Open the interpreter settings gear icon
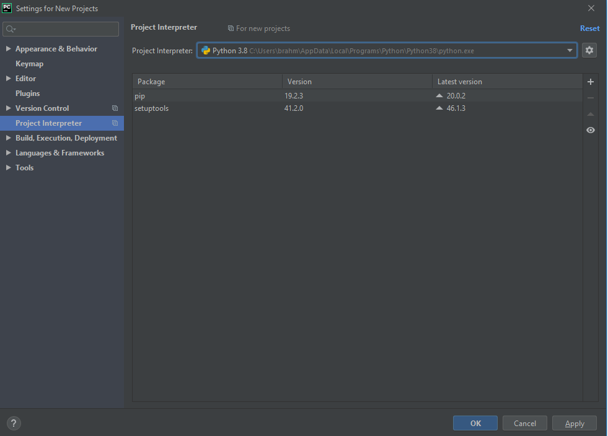The image size is (608, 436). click(x=589, y=50)
